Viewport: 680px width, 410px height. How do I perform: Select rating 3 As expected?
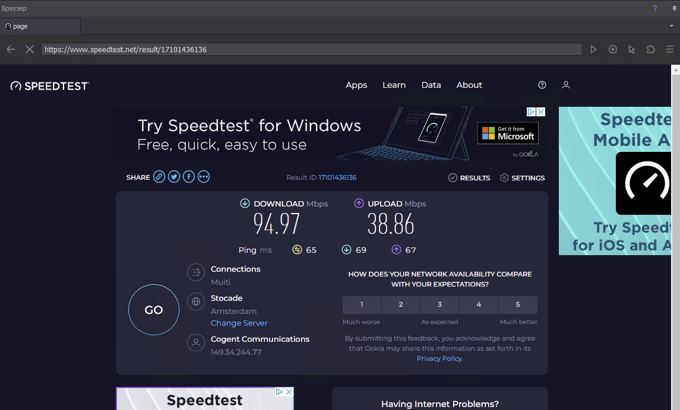tap(439, 305)
